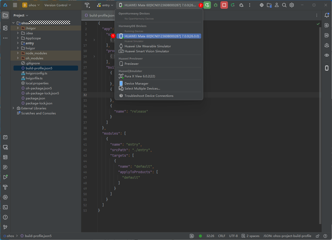
Task: Open the Version Control dropdown
Action: tap(58, 5)
